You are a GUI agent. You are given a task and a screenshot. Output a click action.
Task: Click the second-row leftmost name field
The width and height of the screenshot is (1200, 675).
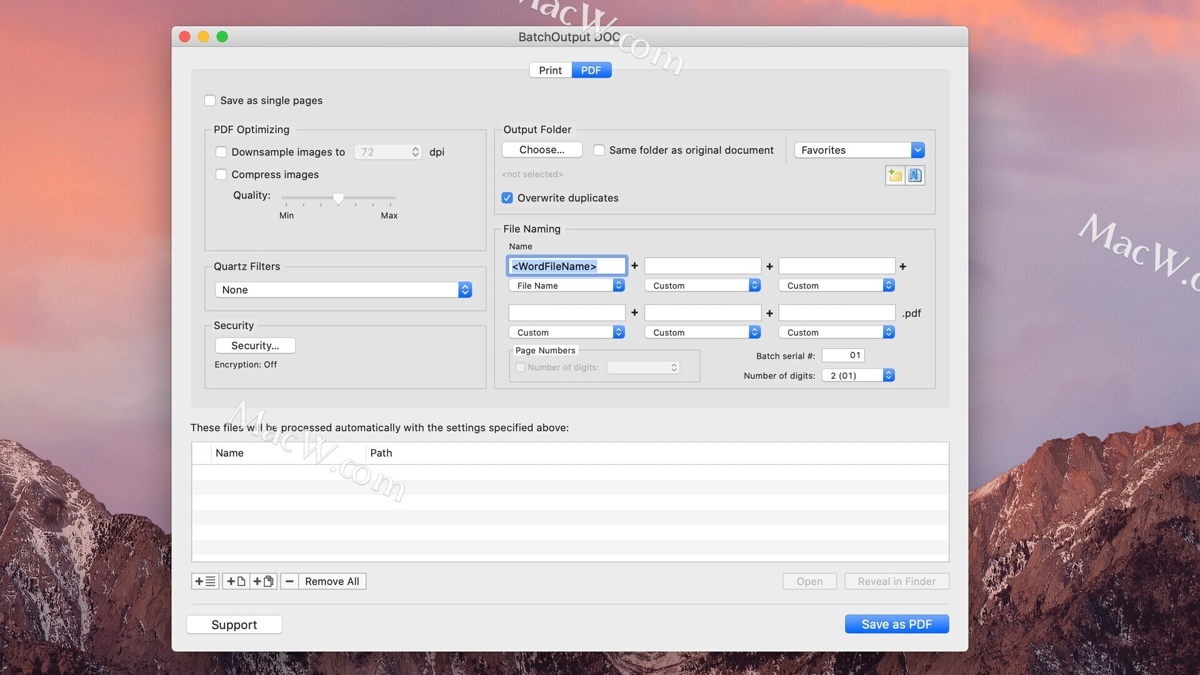[567, 312]
